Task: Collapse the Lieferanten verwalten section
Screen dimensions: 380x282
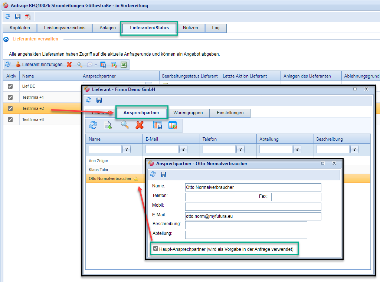Action: tap(6, 39)
